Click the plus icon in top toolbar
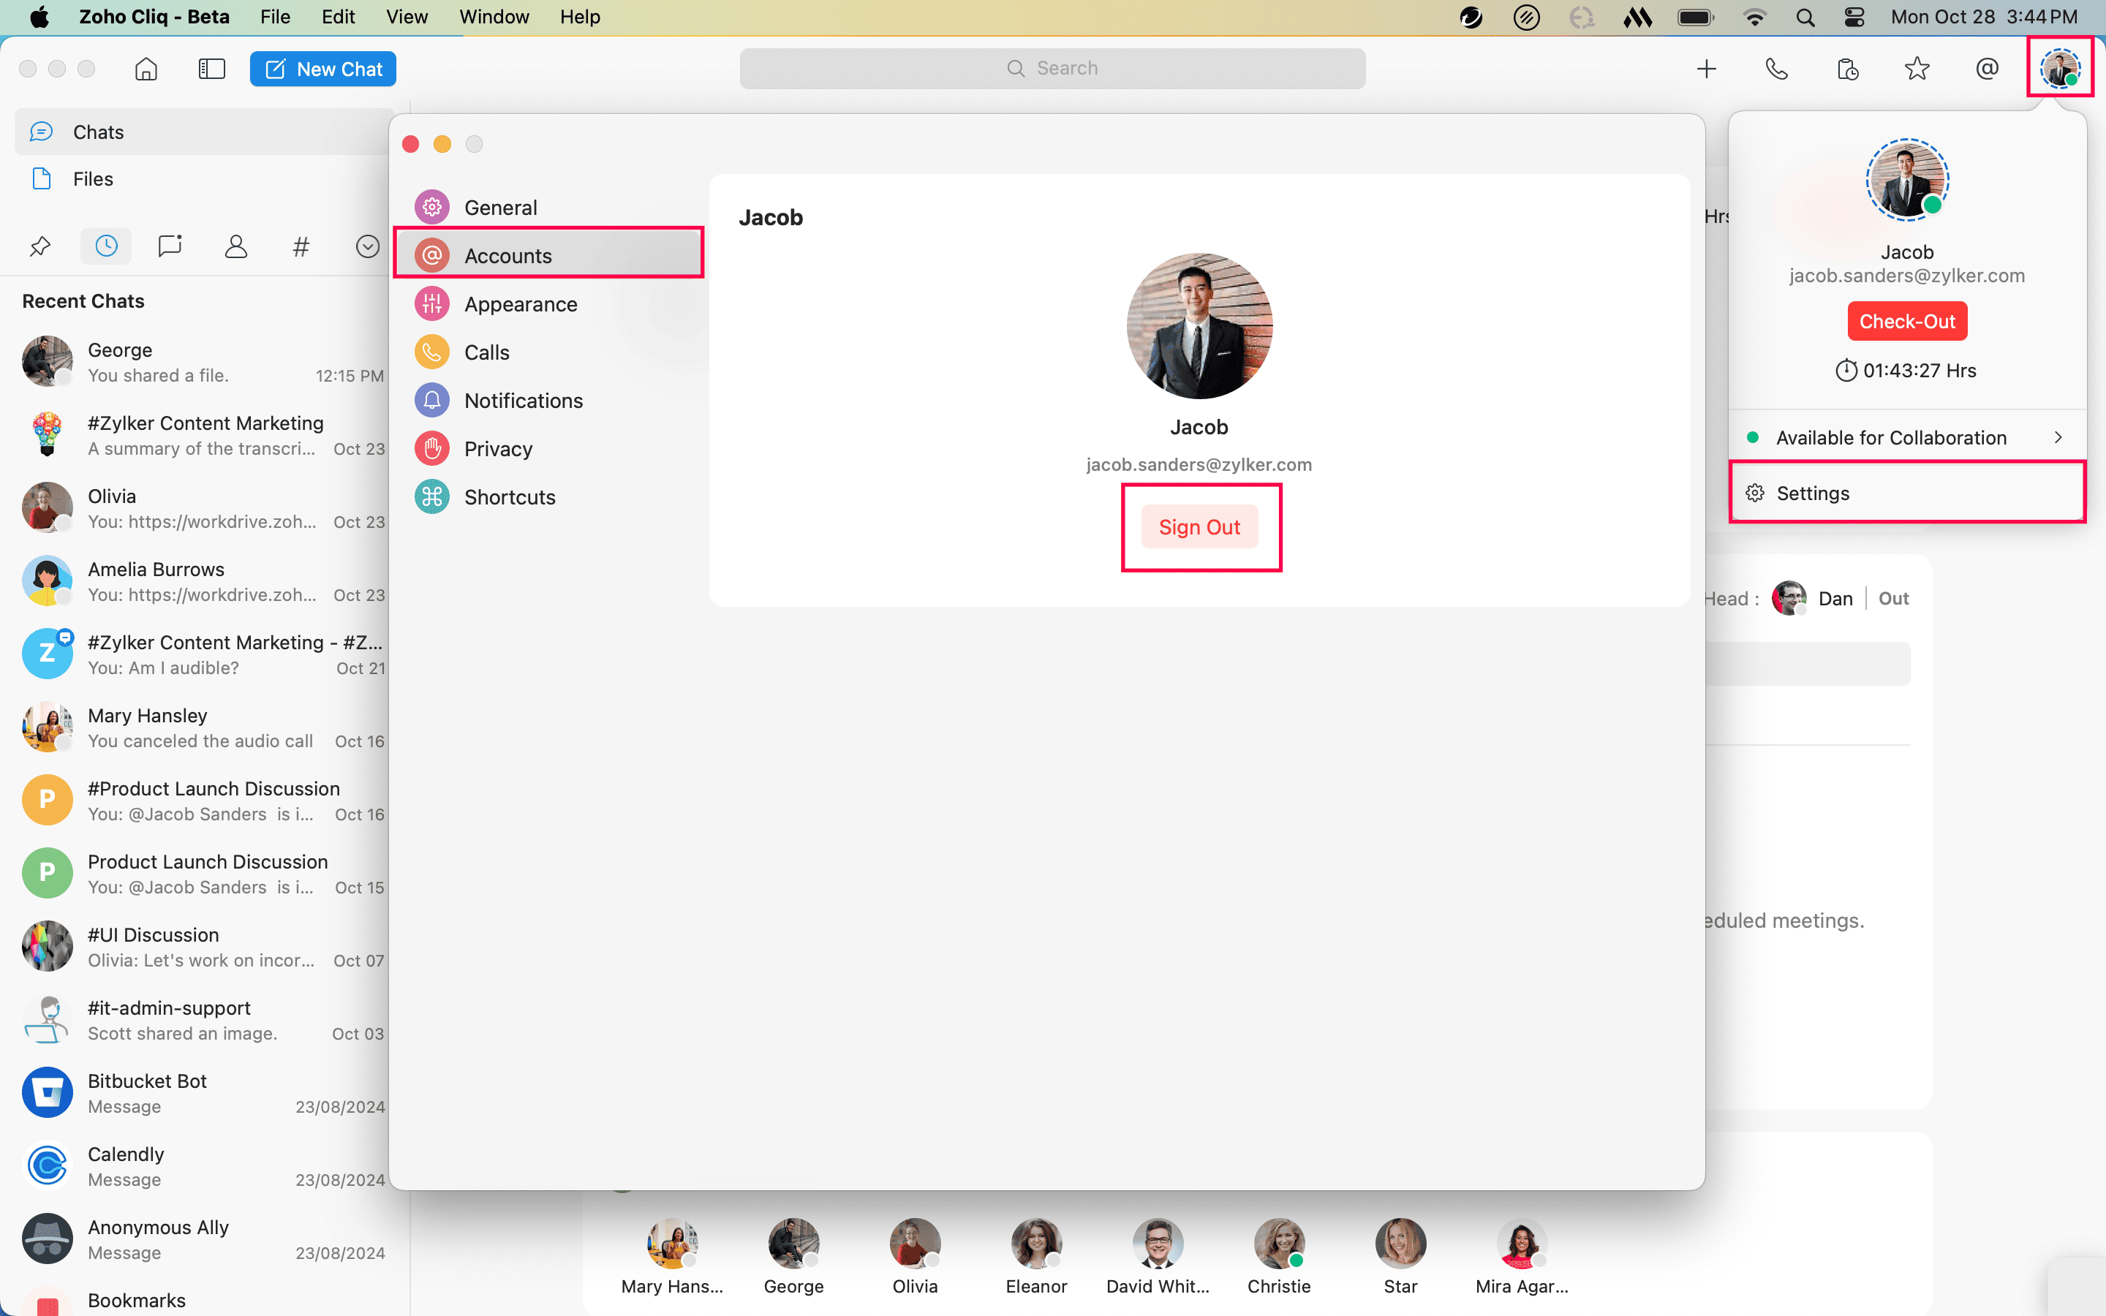This screenshot has width=2106, height=1316. [1706, 69]
